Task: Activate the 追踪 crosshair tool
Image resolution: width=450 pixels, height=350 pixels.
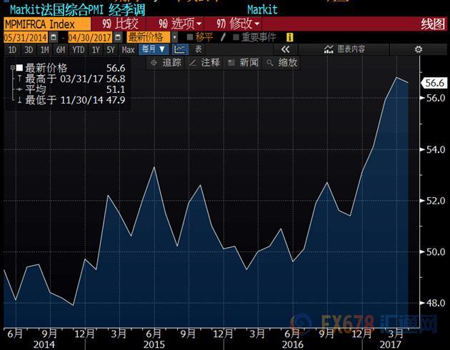Action: [166, 63]
